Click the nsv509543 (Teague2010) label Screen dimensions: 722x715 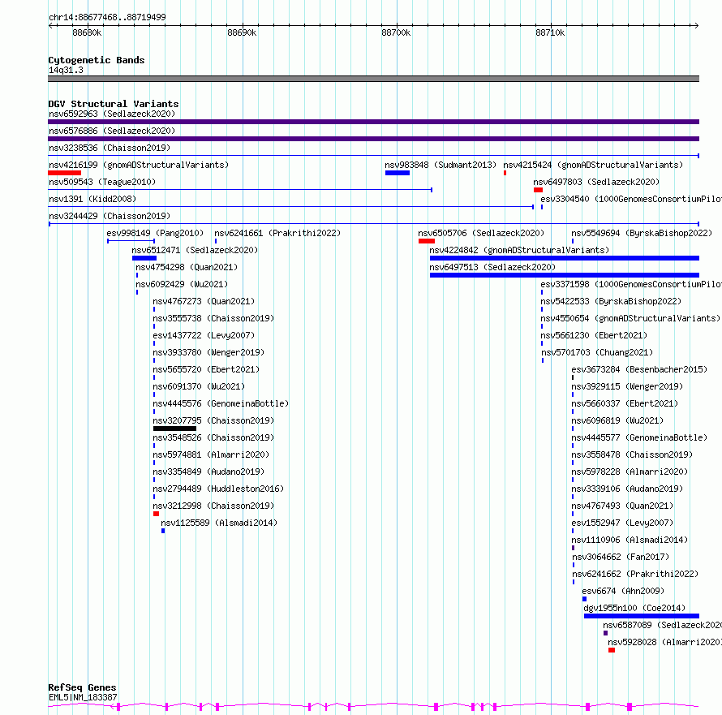[102, 182]
